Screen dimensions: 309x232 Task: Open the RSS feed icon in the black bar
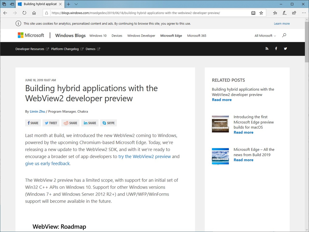[267, 49]
